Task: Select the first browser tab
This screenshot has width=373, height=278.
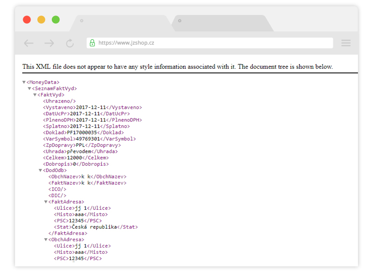Action: [x=121, y=23]
